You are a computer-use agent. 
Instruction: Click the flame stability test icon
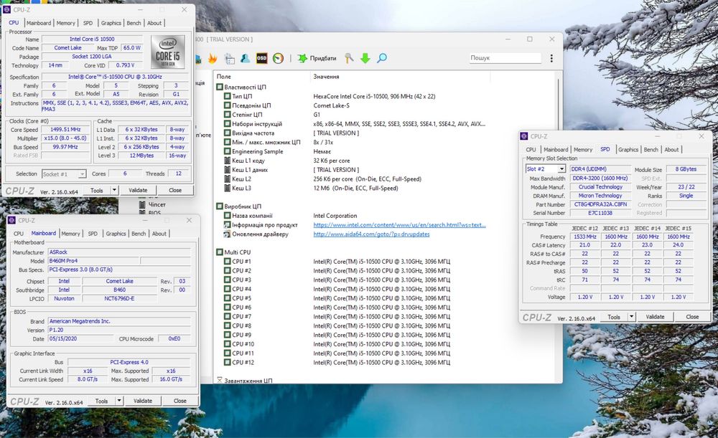coord(213,58)
